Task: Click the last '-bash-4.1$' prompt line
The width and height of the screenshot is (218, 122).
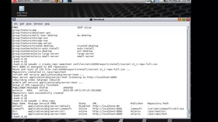Action: pos(20,117)
